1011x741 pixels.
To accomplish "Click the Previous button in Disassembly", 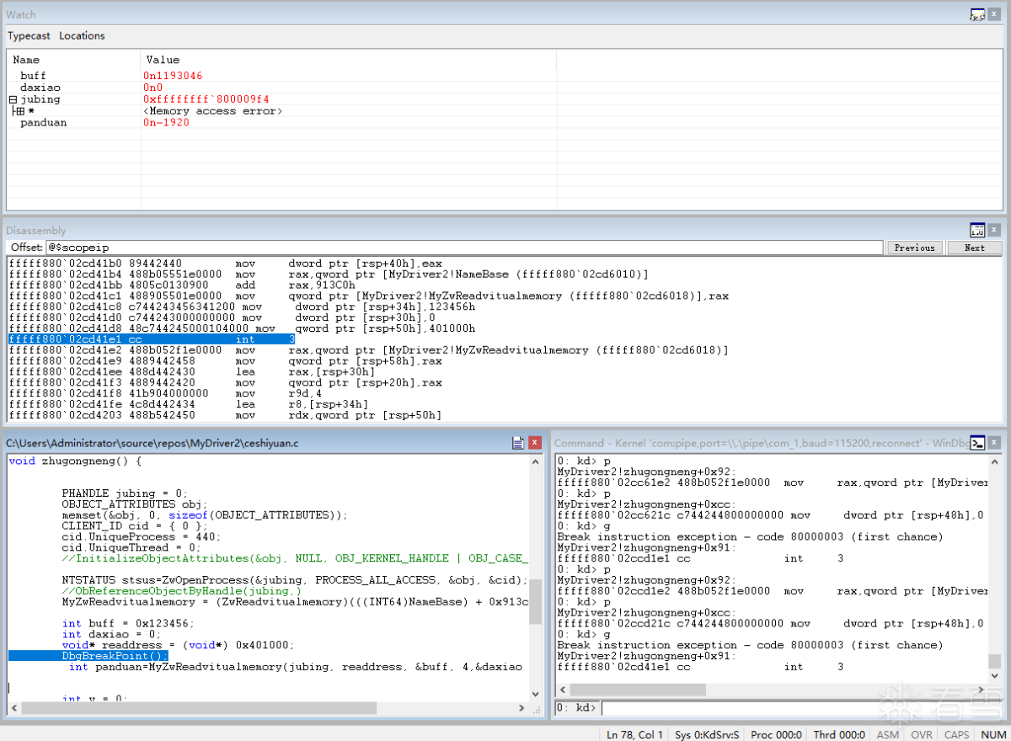I will point(914,248).
